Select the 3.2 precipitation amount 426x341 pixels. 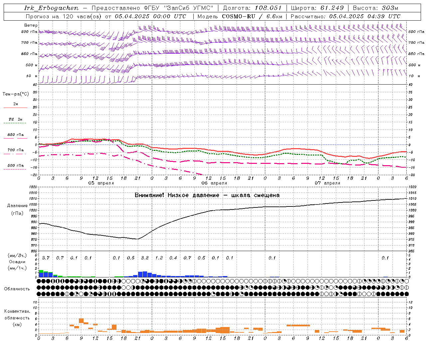145,258
